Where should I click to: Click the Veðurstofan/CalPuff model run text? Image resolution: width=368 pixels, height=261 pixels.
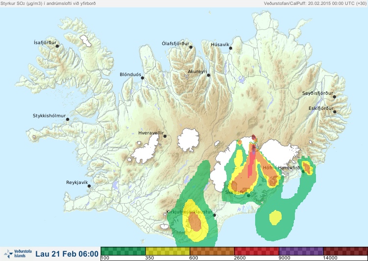click(x=315, y=3)
